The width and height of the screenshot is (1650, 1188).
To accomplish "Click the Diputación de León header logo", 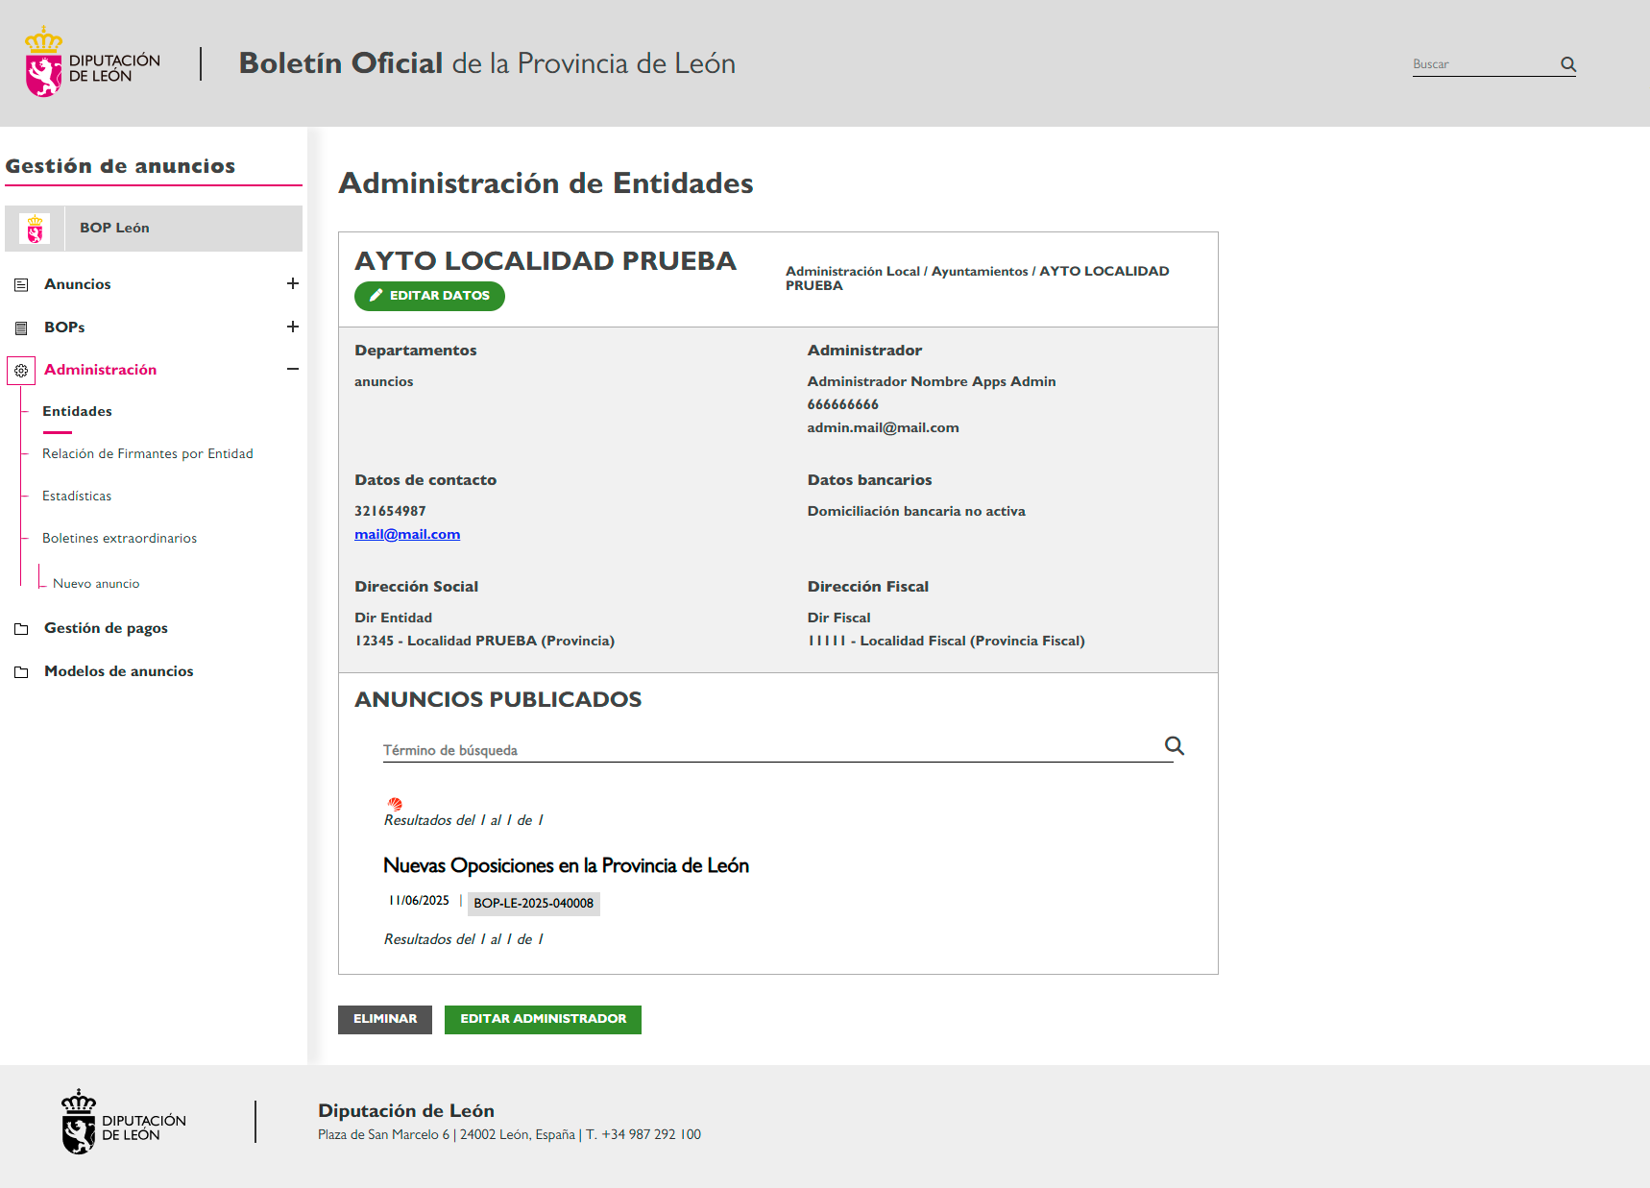I will coord(92,63).
